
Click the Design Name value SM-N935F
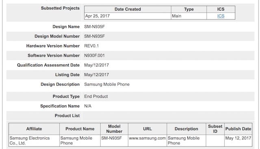click(x=94, y=27)
